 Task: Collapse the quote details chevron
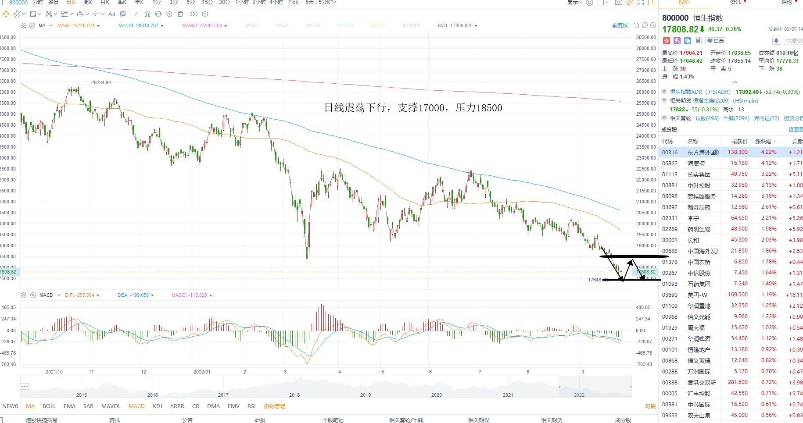pyautogui.click(x=735, y=82)
